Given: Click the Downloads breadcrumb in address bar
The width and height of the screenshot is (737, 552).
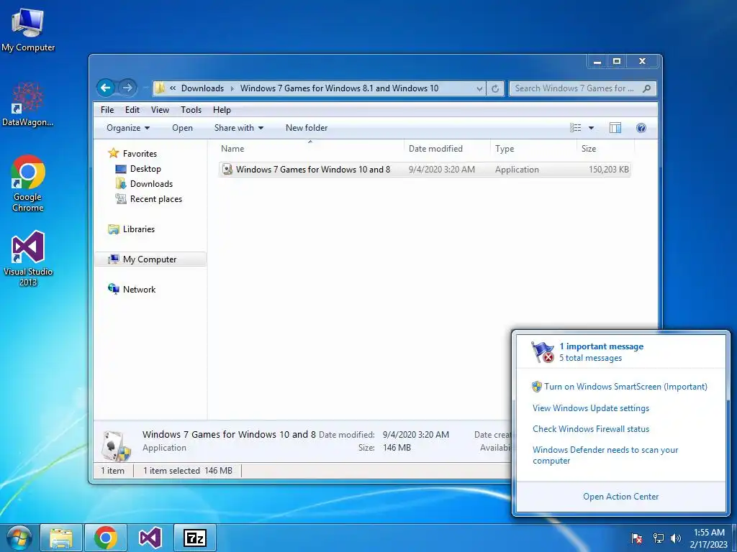Looking at the screenshot, I should [202, 88].
